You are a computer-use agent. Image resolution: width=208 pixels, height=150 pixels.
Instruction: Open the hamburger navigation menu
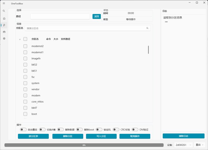coord(4,3)
